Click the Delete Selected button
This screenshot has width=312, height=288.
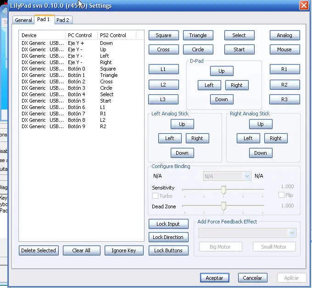(39, 250)
